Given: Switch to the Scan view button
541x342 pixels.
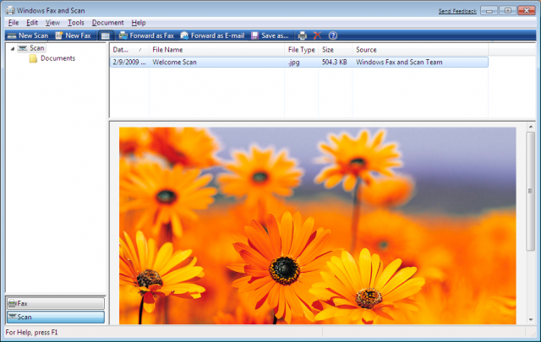Looking at the screenshot, I should click(x=56, y=317).
